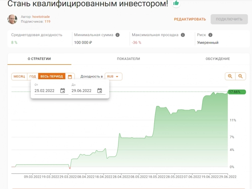Switch to the О СТРАТЕГИИ tab

pos(39,59)
